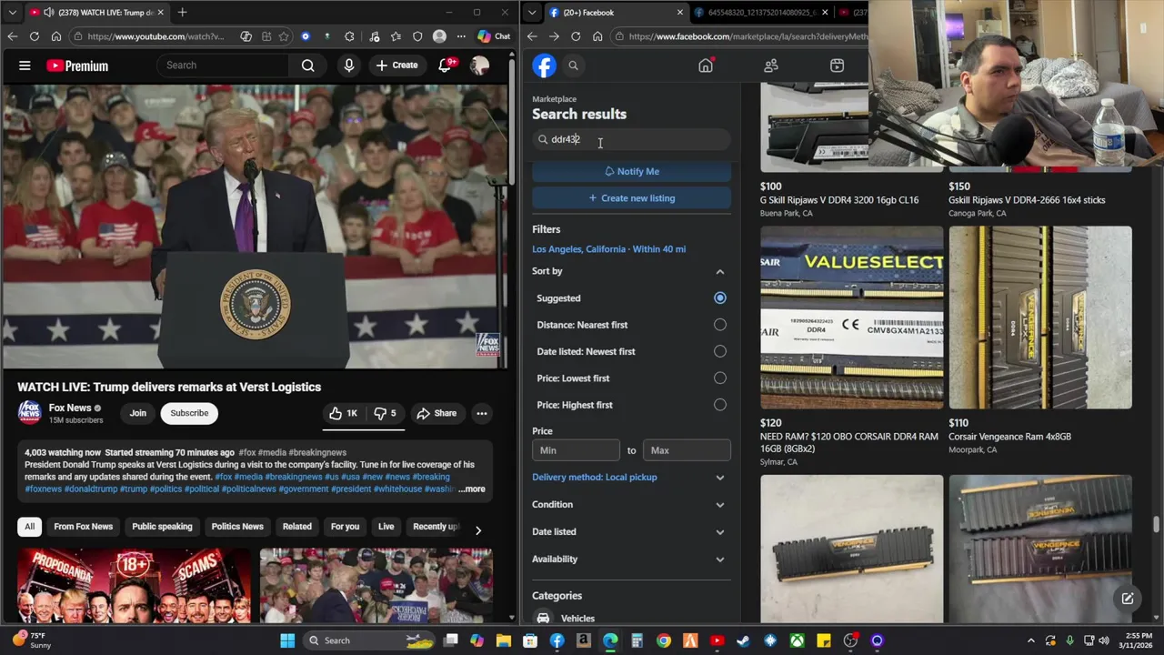Open Facebook Friends icon
Screen dimensions: 1164x655
pyautogui.click(x=771, y=65)
